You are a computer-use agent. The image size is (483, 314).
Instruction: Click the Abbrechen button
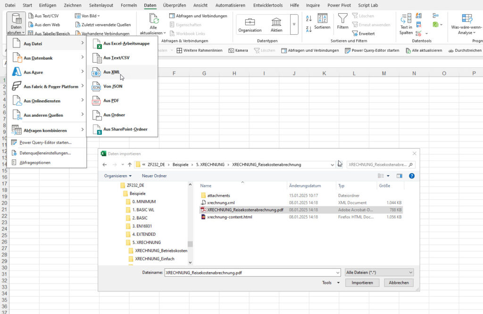399,282
